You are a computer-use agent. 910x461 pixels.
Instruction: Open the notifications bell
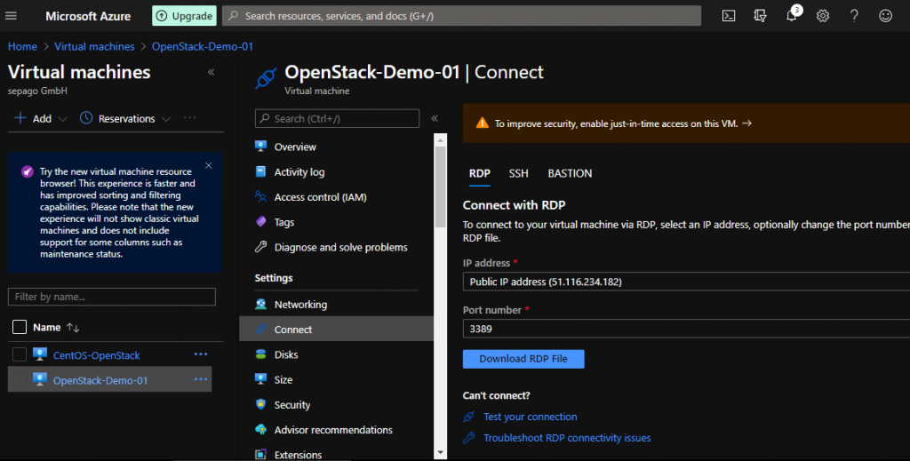792,16
